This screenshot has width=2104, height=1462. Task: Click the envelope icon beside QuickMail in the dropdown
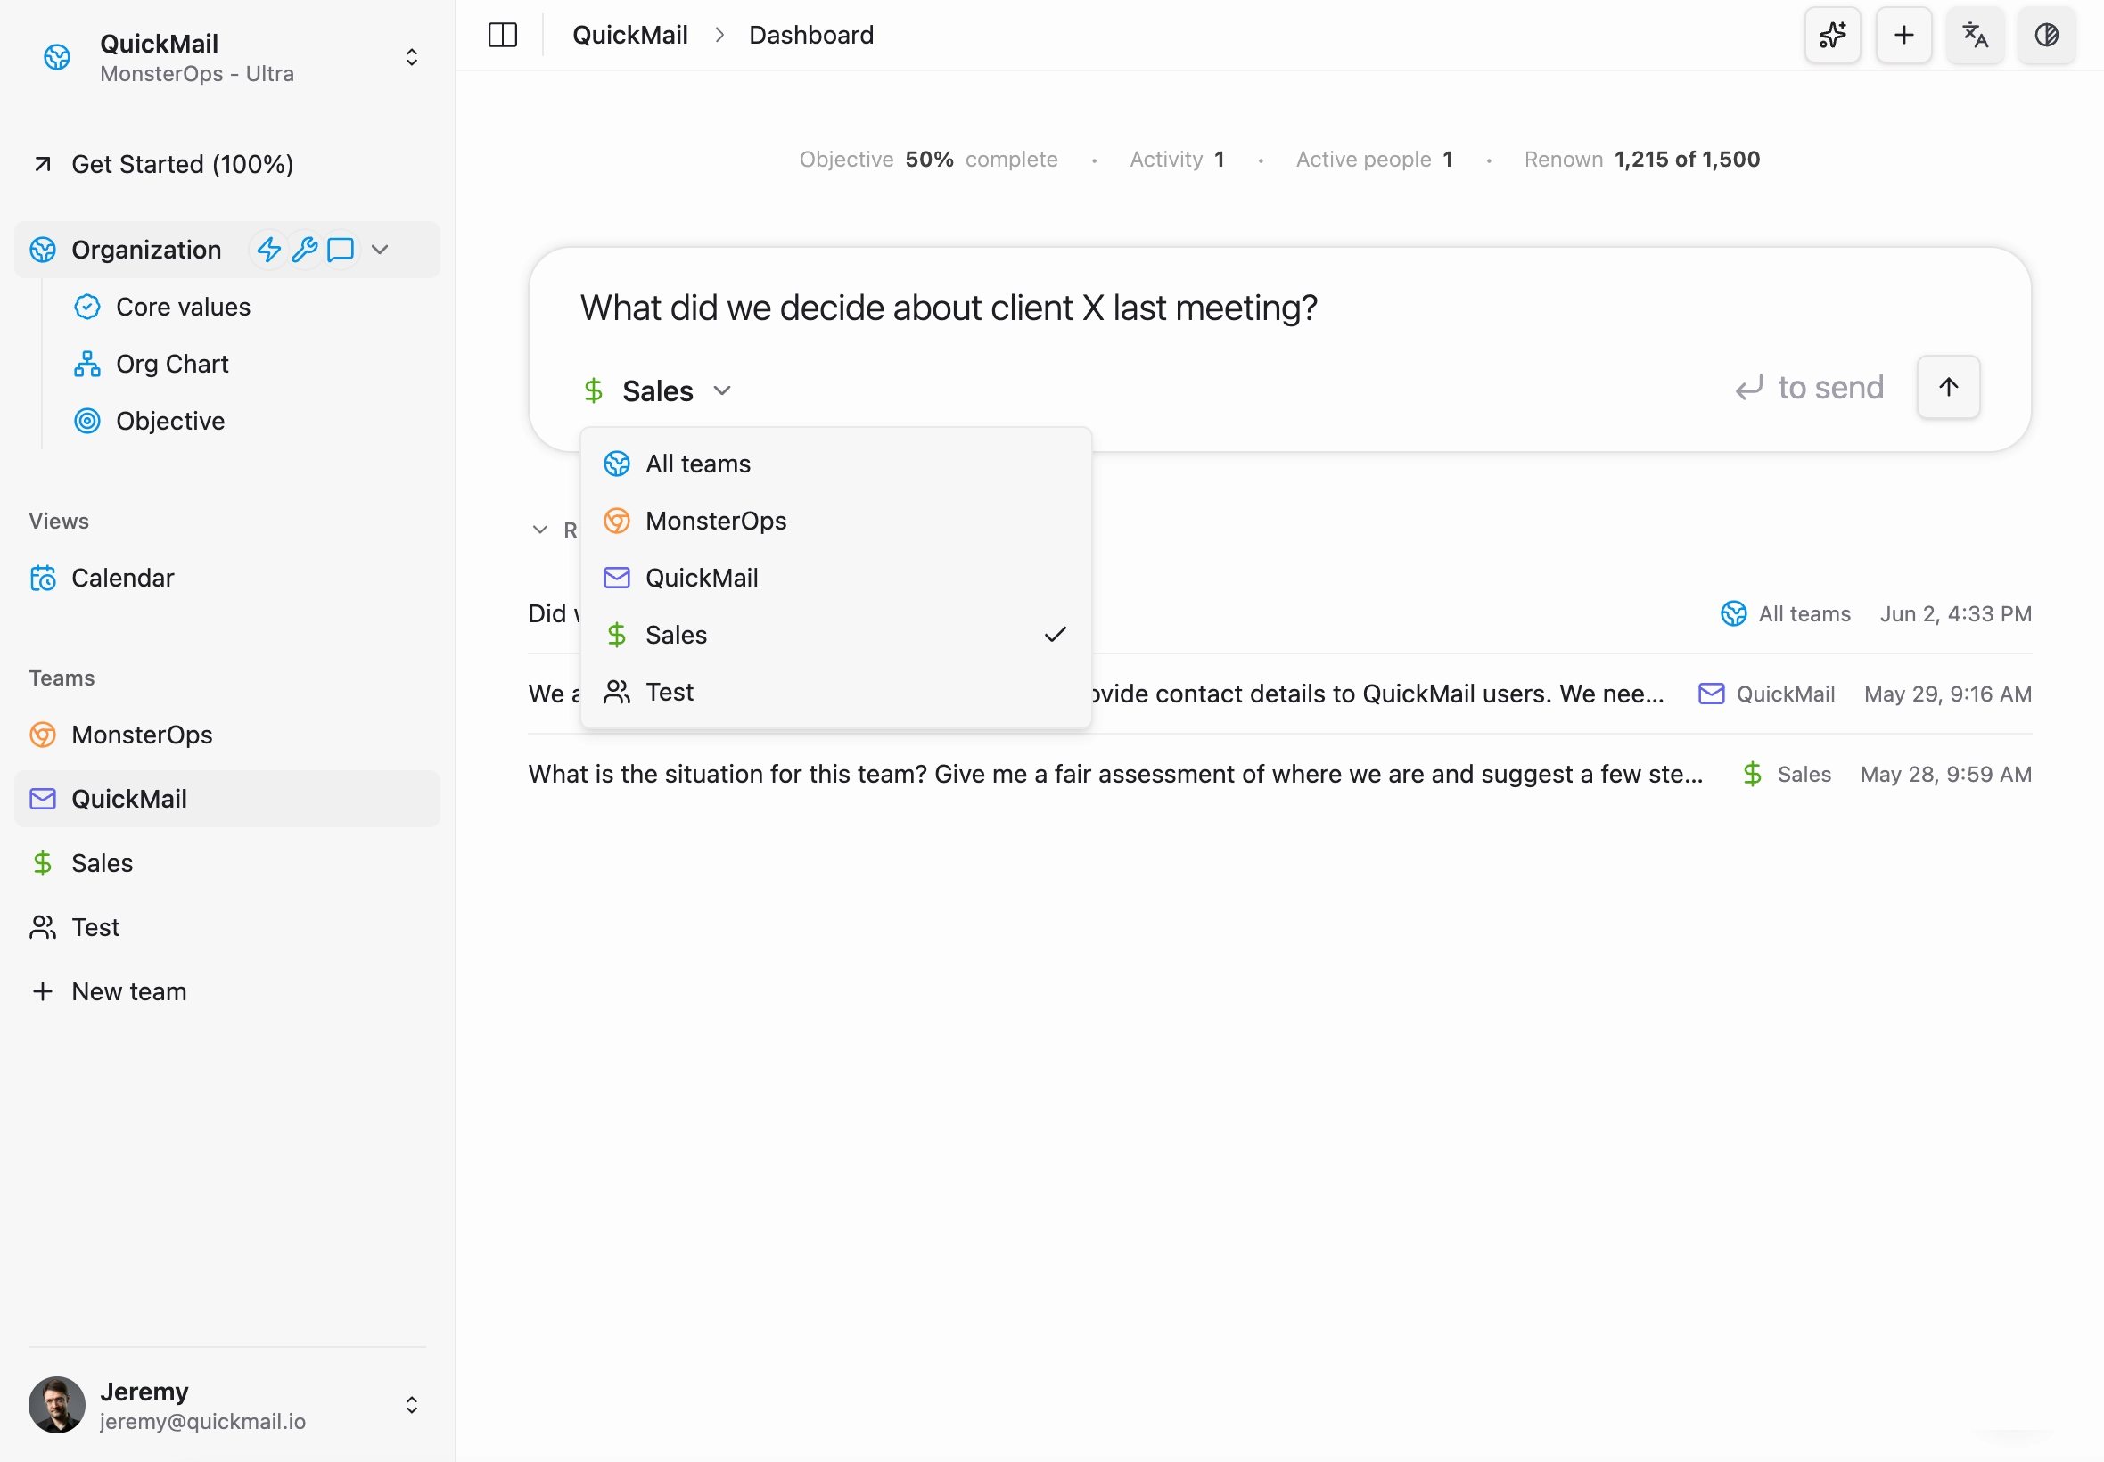pyautogui.click(x=616, y=578)
